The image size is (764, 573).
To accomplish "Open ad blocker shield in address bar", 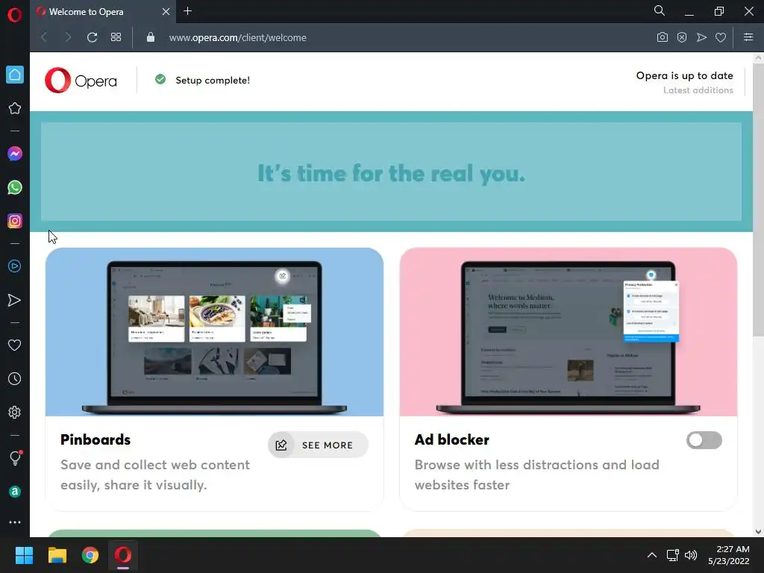I will click(682, 37).
